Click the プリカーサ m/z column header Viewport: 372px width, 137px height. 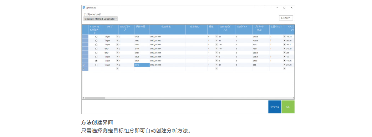(261, 30)
